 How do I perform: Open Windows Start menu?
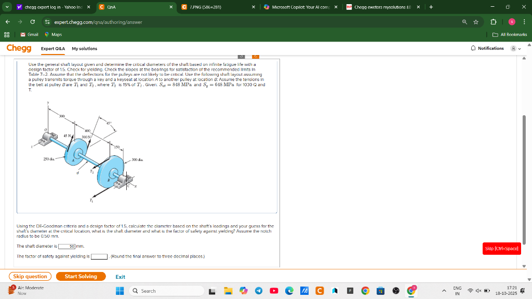pyautogui.click(x=120, y=291)
